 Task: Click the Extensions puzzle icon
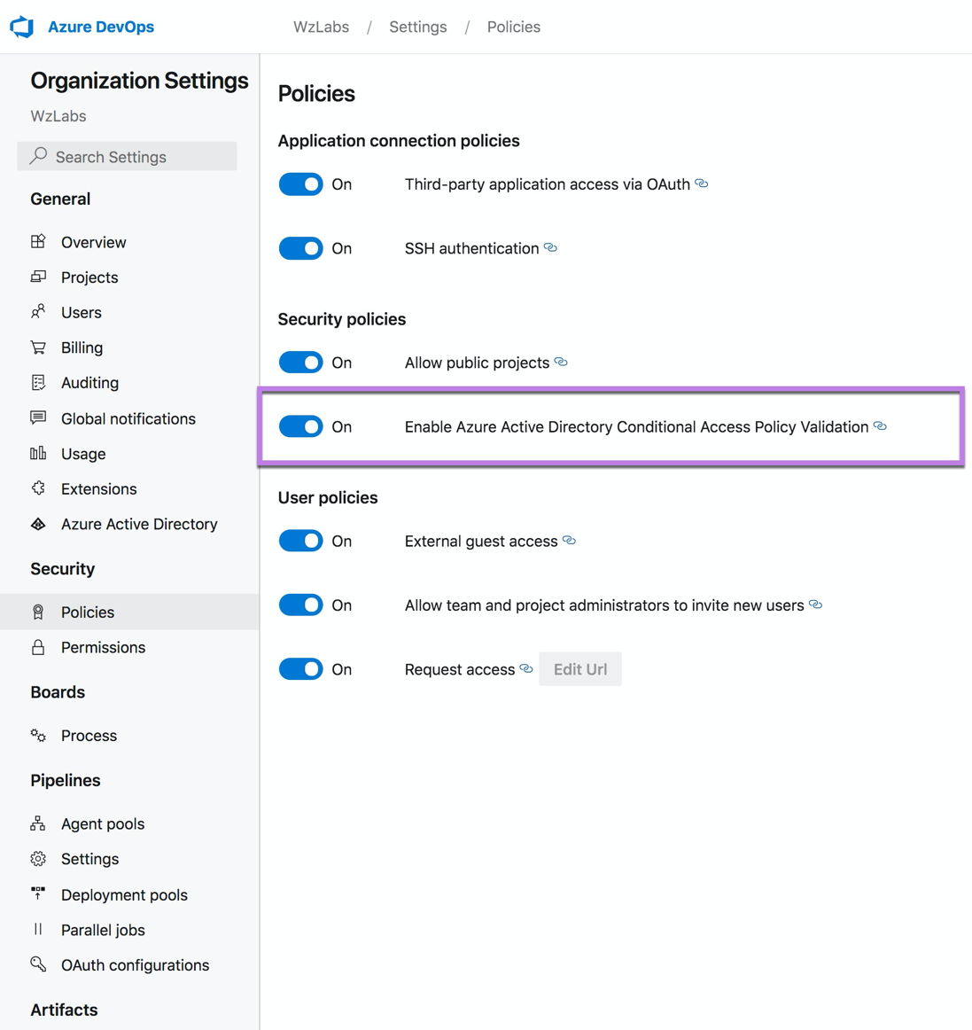click(x=38, y=488)
